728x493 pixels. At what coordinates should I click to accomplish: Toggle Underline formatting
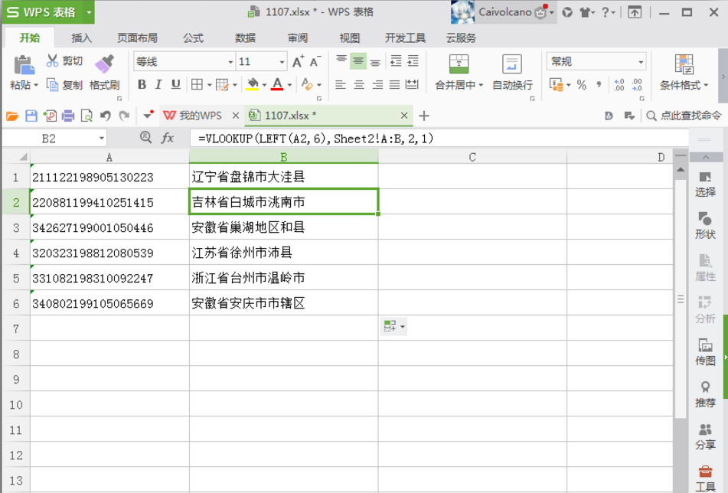tap(175, 84)
